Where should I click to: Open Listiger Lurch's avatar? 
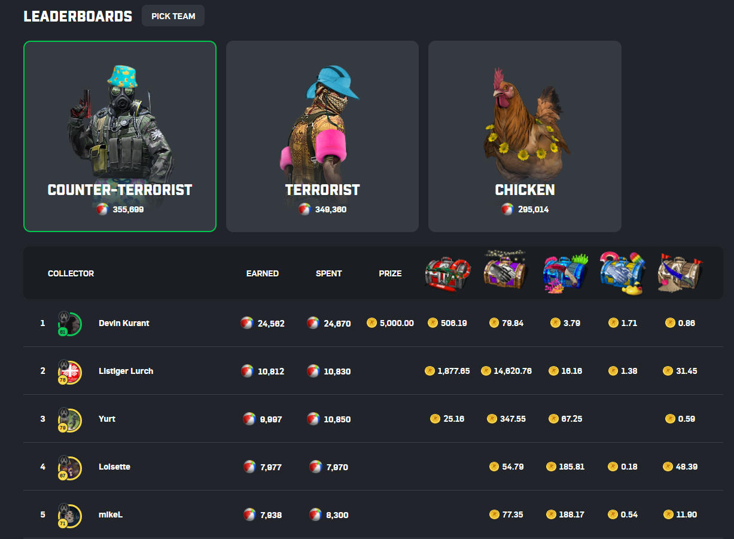pyautogui.click(x=69, y=371)
